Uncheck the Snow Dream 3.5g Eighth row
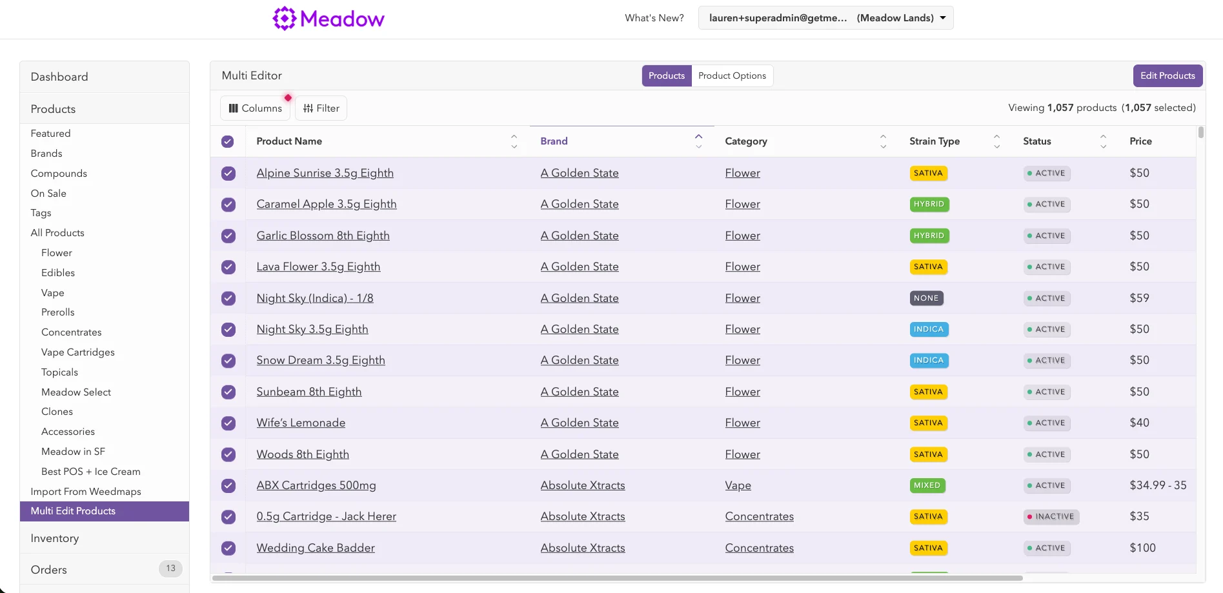 228,360
